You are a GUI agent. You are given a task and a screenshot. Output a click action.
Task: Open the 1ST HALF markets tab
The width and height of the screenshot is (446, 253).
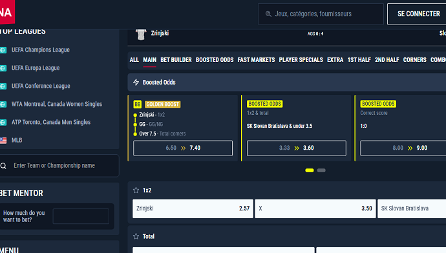(x=359, y=60)
